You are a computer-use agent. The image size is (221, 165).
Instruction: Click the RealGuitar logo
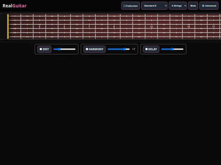14,6
